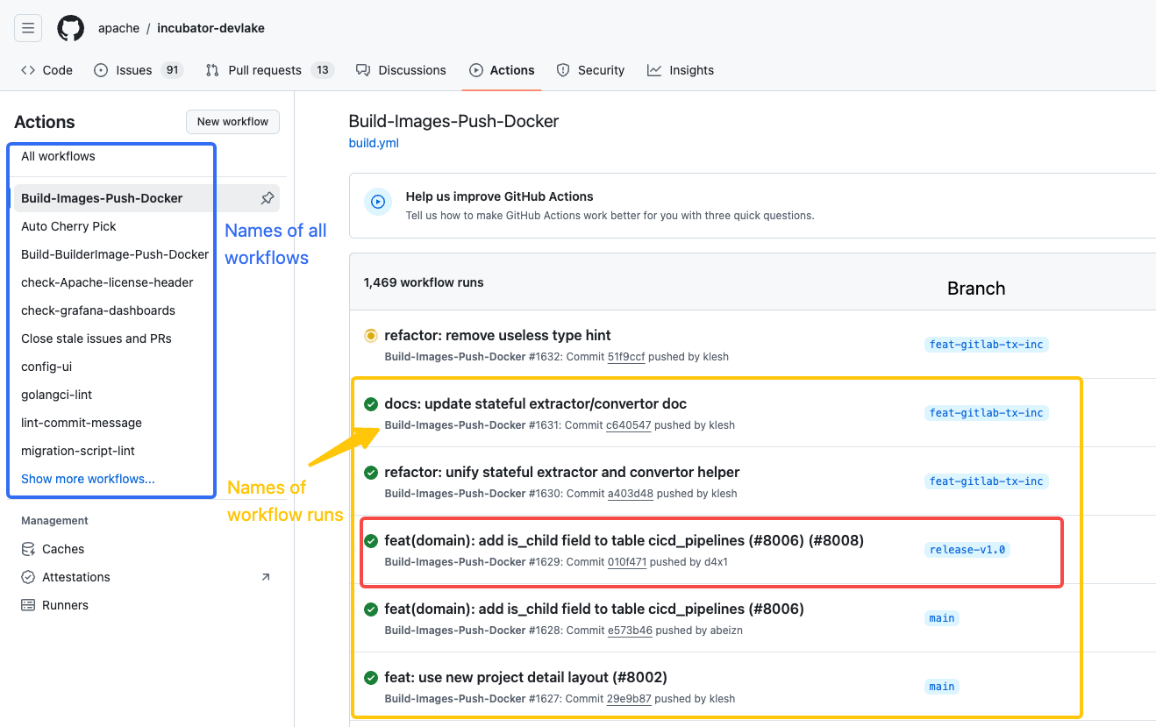Open the build.yml workflow file
This screenshot has height=727, width=1156.
pyautogui.click(x=373, y=143)
